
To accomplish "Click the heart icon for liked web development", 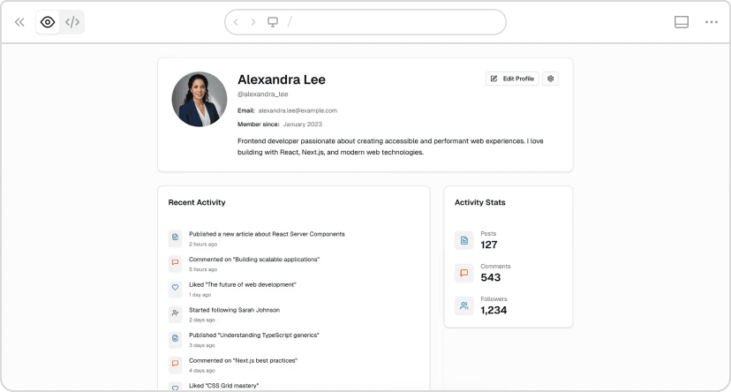I will (x=175, y=287).
